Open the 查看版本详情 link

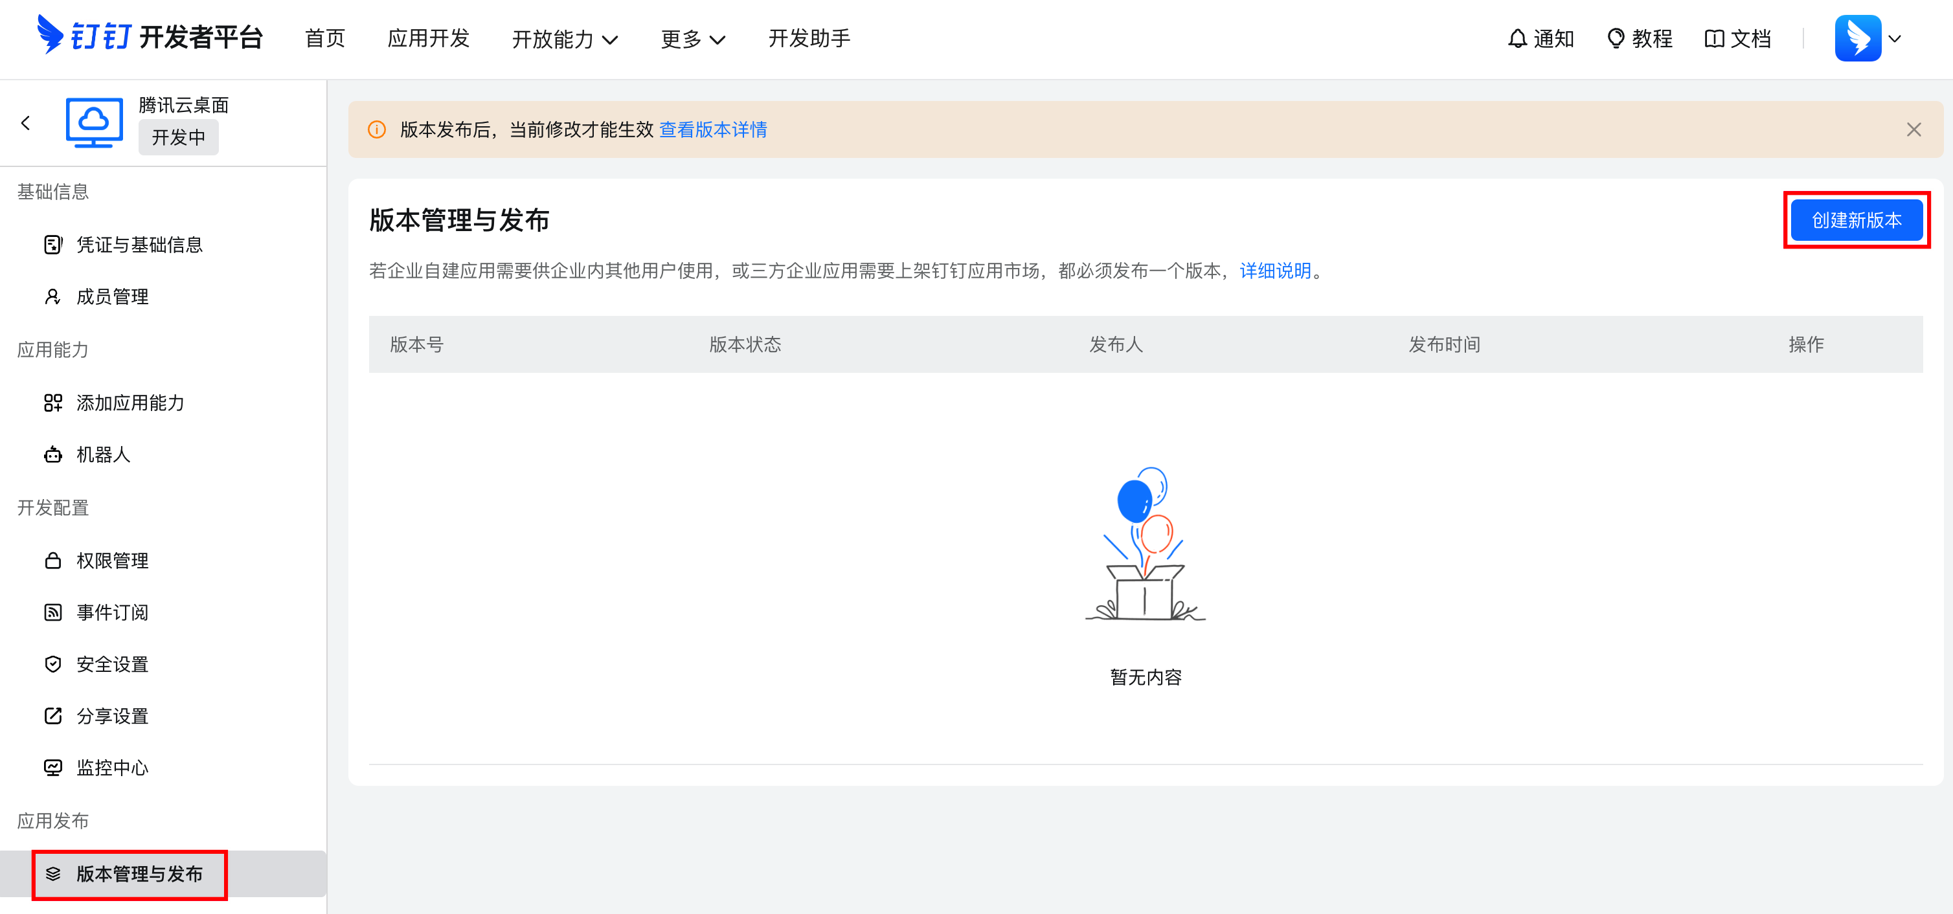pyautogui.click(x=713, y=129)
